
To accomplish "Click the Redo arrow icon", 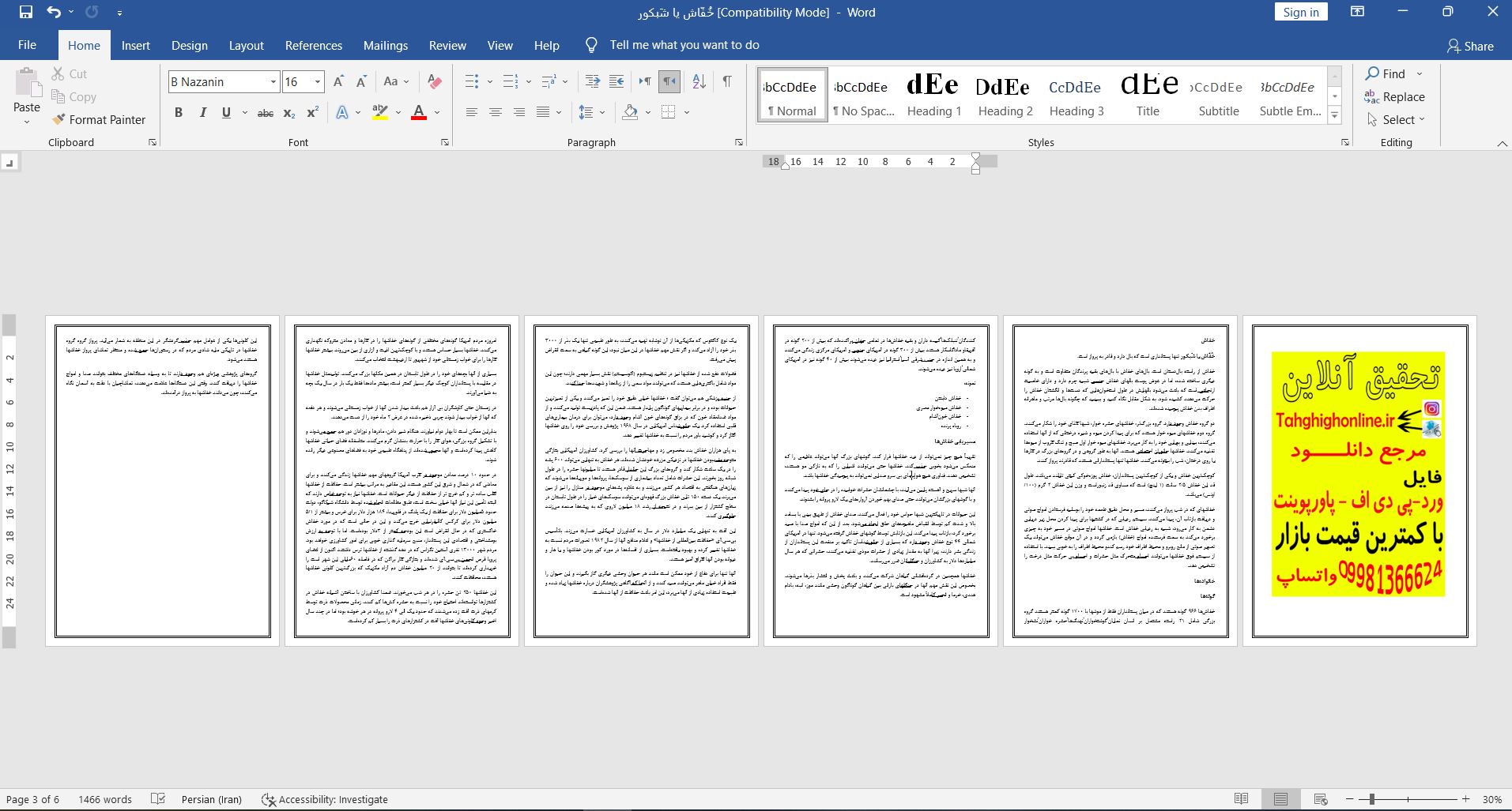I will pos(92,12).
